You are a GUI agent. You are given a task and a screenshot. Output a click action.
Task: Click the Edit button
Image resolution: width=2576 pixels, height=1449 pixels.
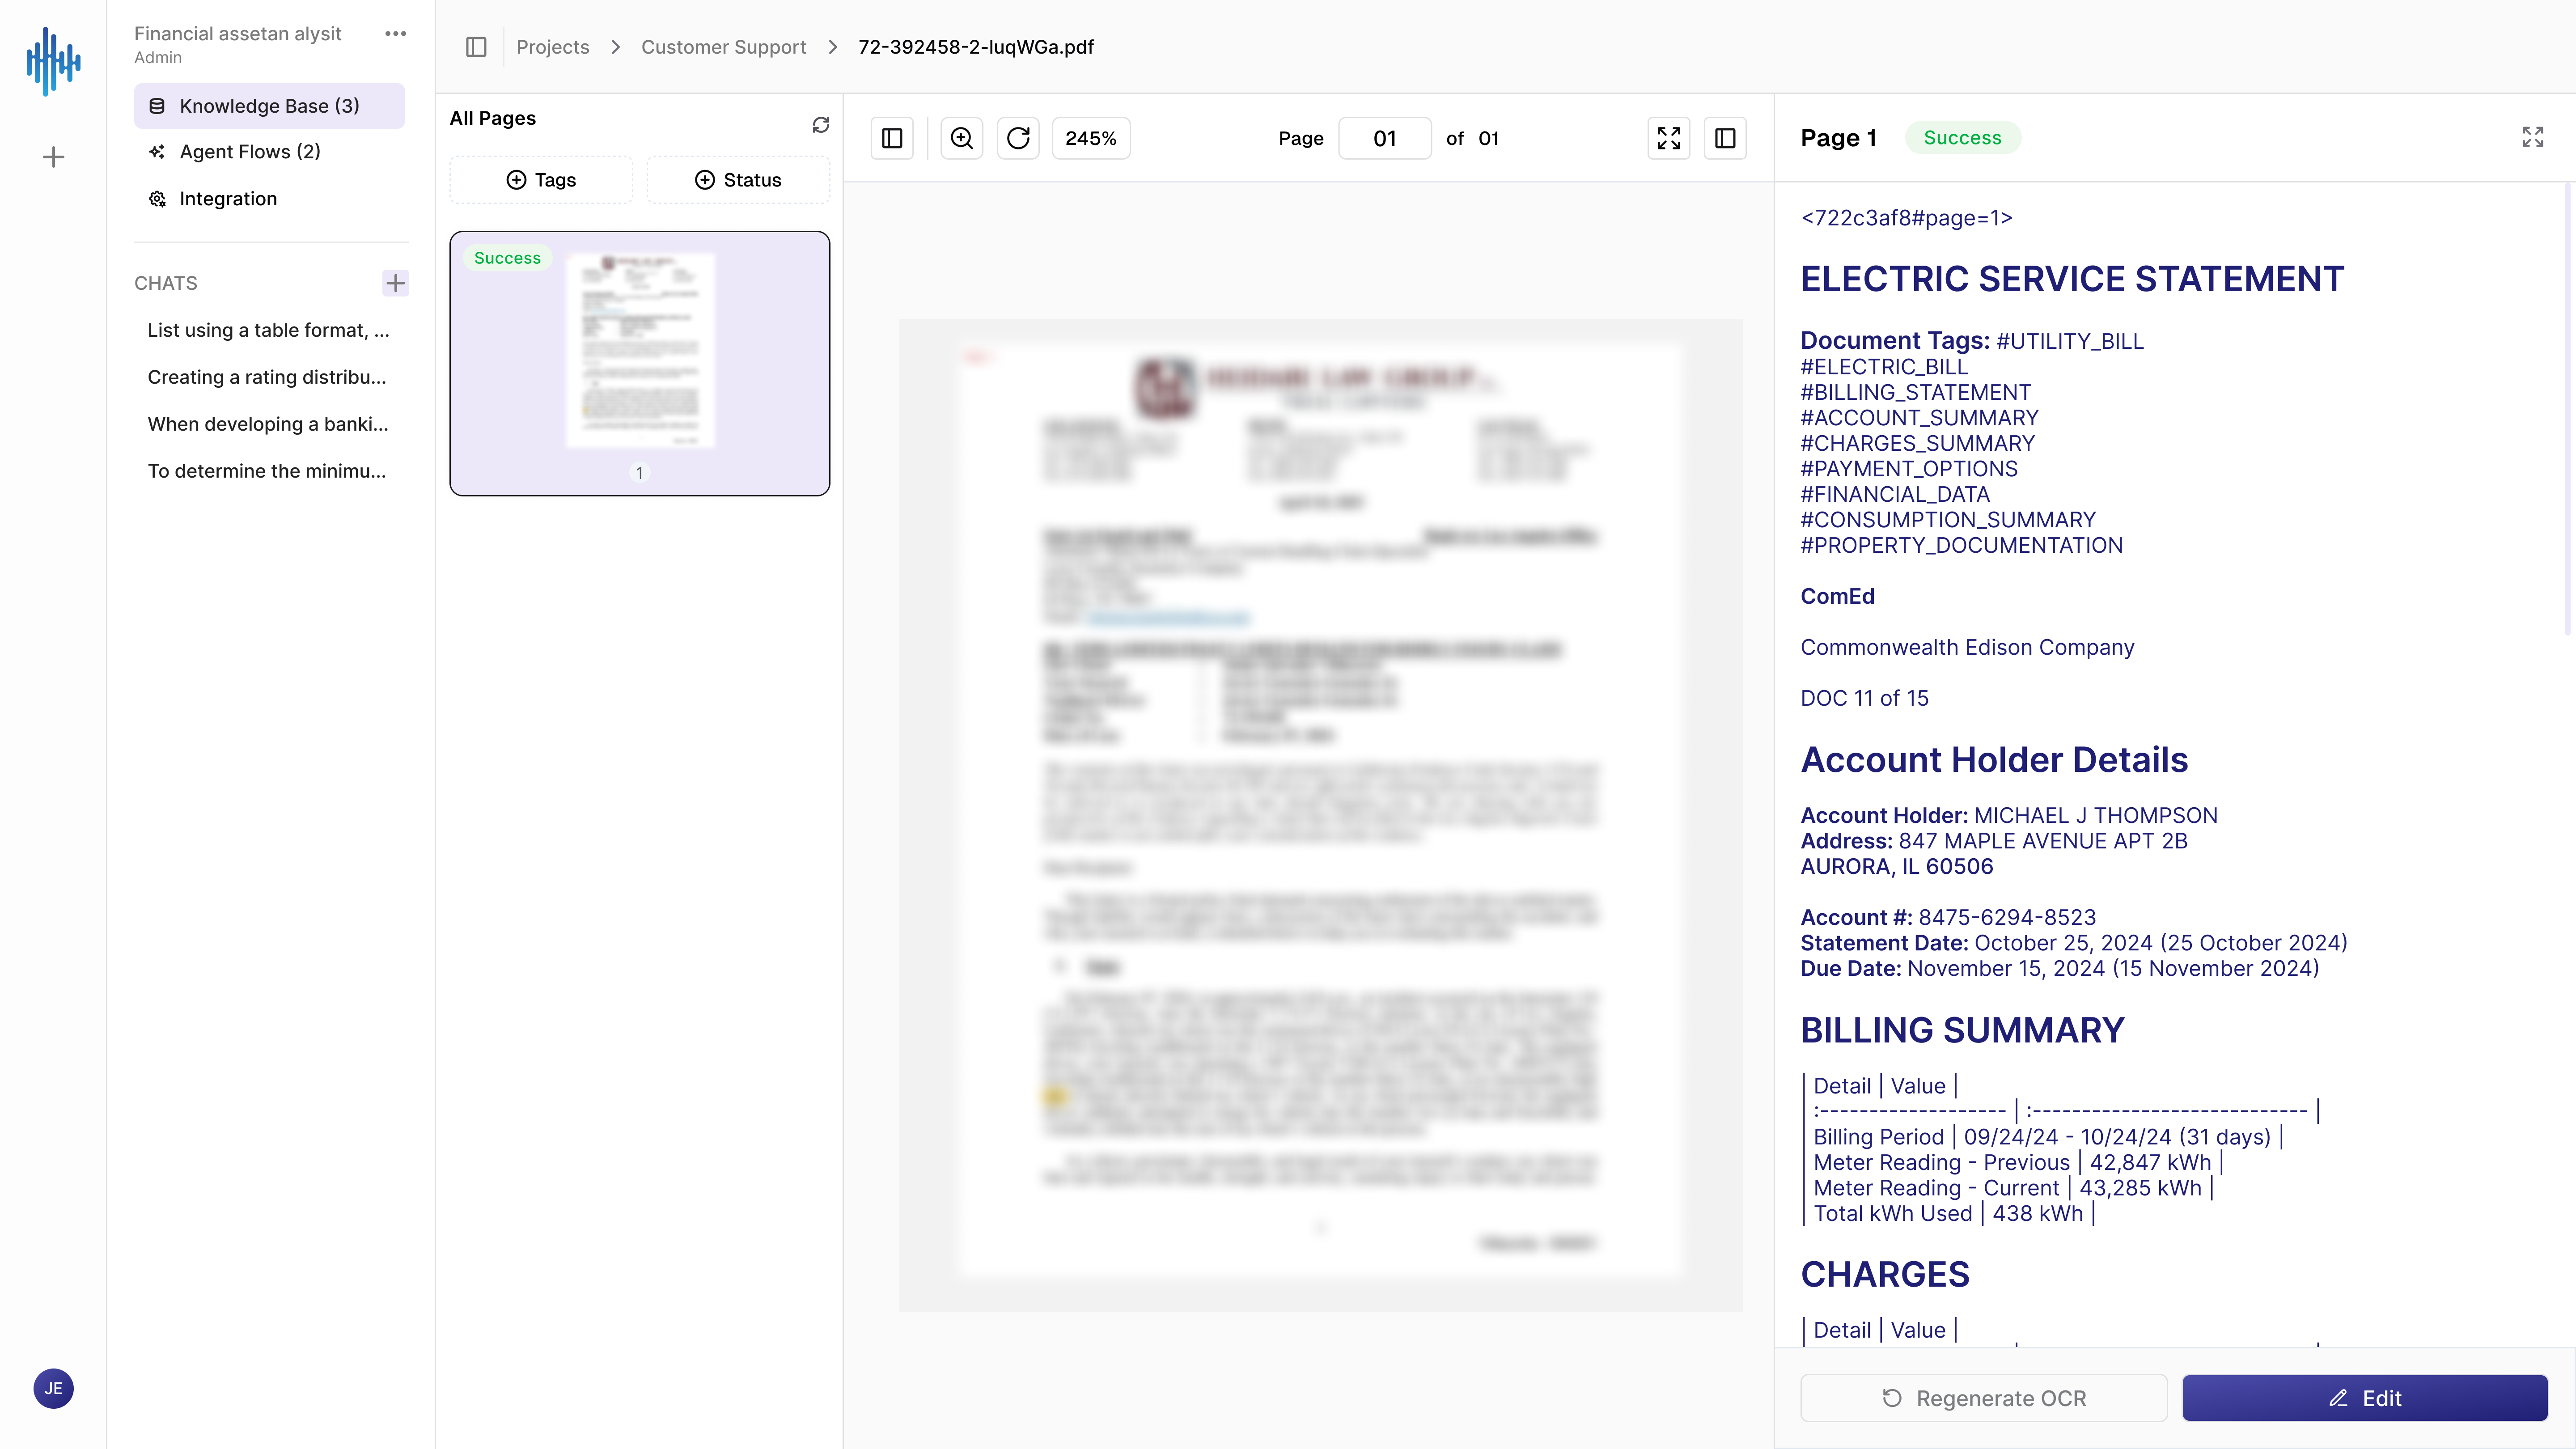click(x=2365, y=1398)
